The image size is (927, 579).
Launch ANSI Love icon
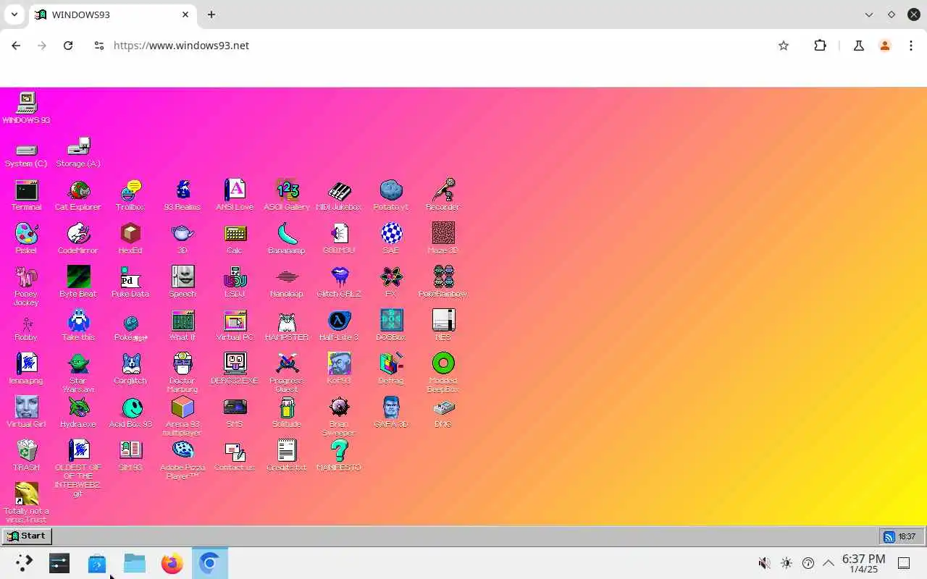coord(235,195)
